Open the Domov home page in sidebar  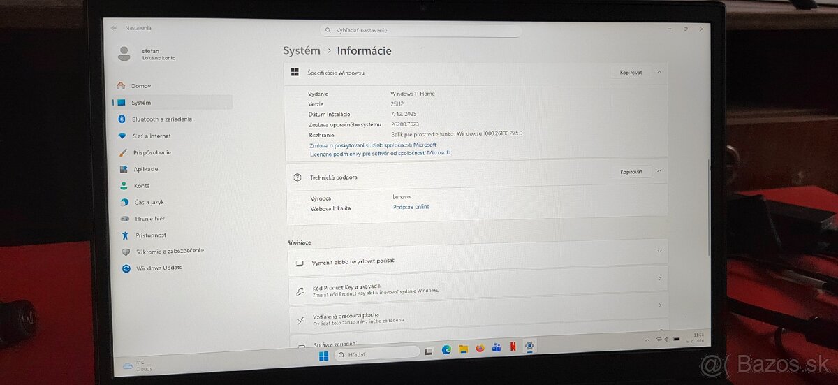pyautogui.click(x=172, y=85)
